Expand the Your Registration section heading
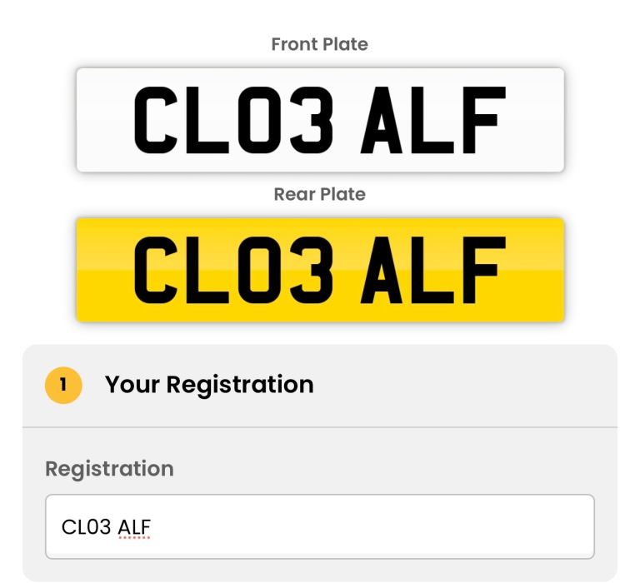This screenshot has width=640, height=583. pyautogui.click(x=209, y=385)
